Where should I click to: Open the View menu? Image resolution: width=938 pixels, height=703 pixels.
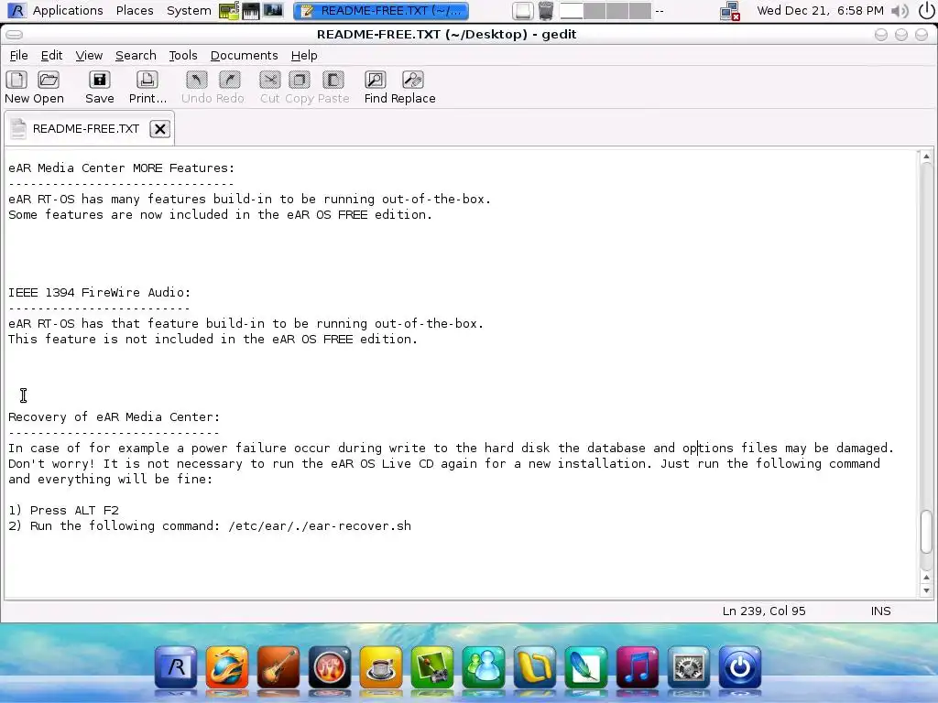pos(89,56)
